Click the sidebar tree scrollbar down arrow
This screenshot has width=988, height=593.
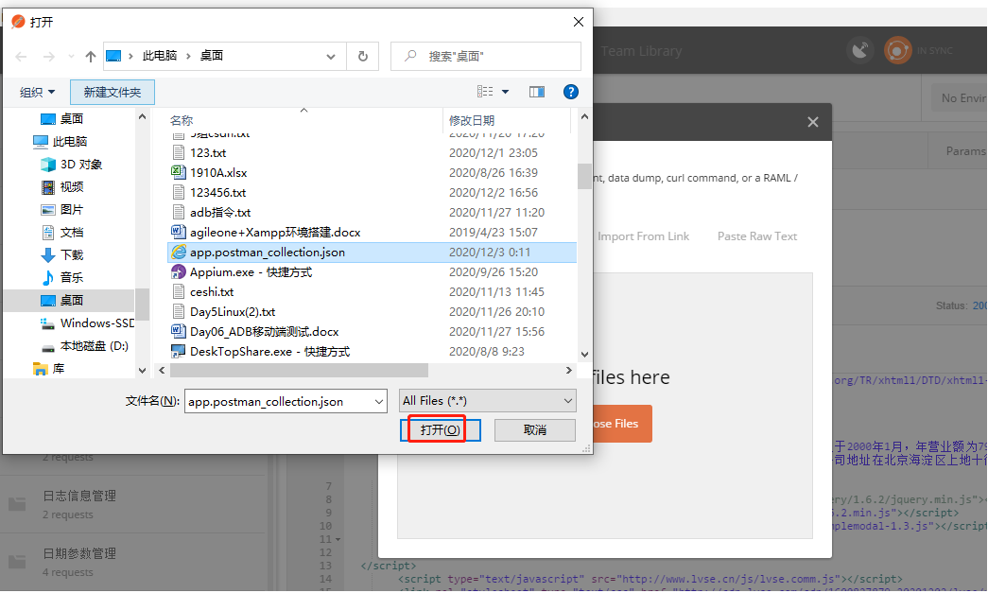click(x=143, y=371)
